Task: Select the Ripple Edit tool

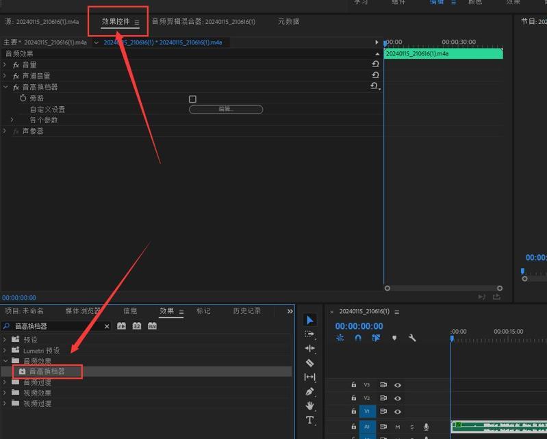Action: (309, 349)
